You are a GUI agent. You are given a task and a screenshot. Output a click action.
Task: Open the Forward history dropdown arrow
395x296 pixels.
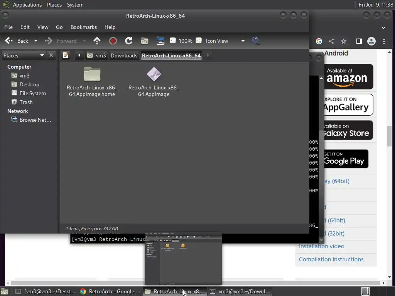coord(84,41)
